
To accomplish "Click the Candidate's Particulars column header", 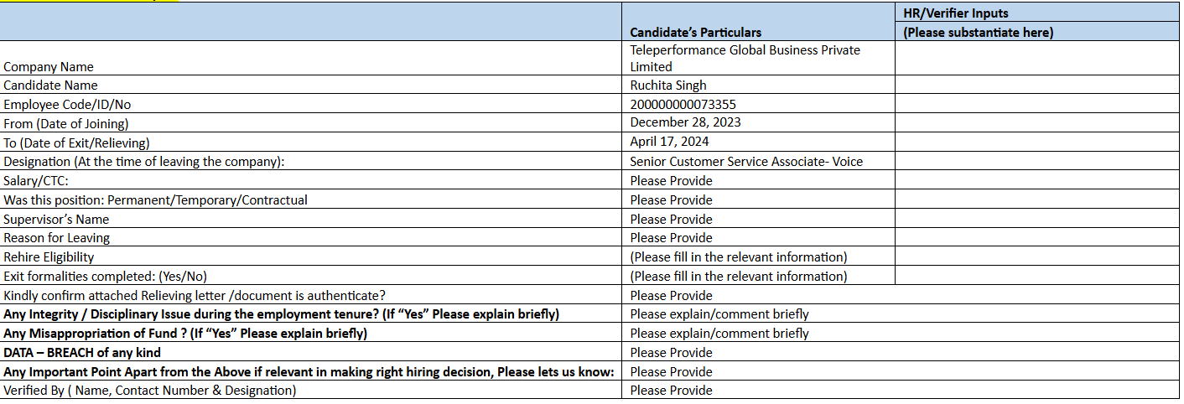I will coord(695,32).
